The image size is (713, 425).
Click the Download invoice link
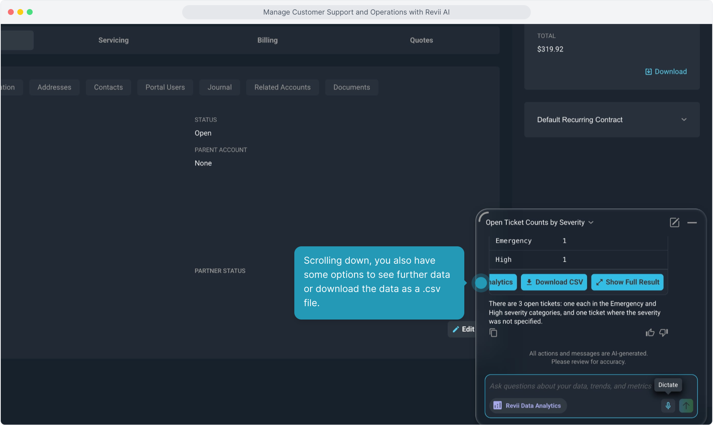point(666,72)
